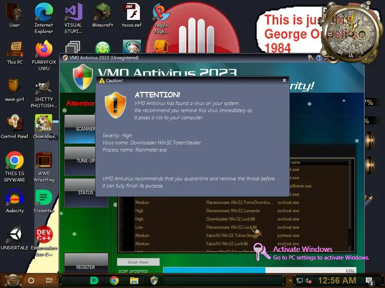The width and height of the screenshot is (385, 288).
Task: Select the FakeAV.Win32.LockBit threat row
Action: [x=235, y=244]
